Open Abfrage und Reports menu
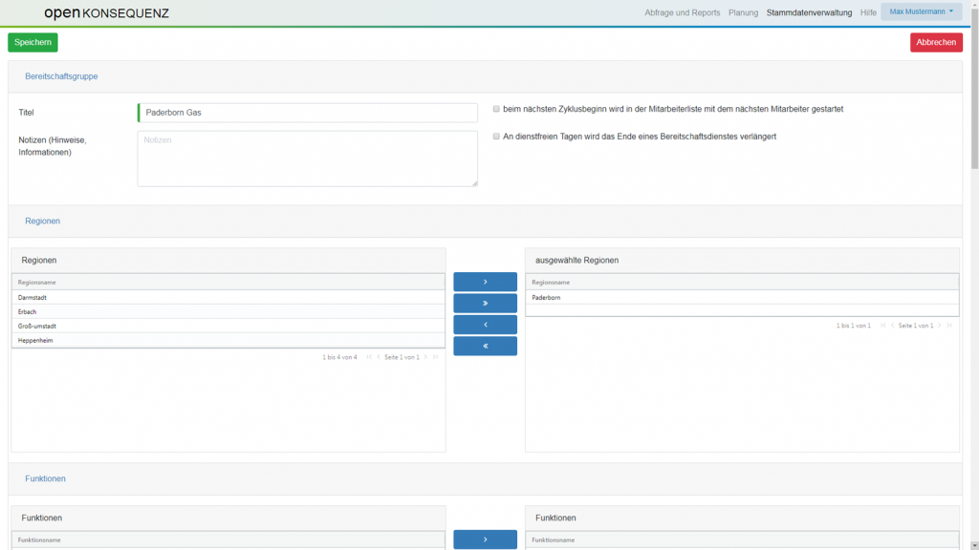The image size is (979, 550). [x=682, y=12]
